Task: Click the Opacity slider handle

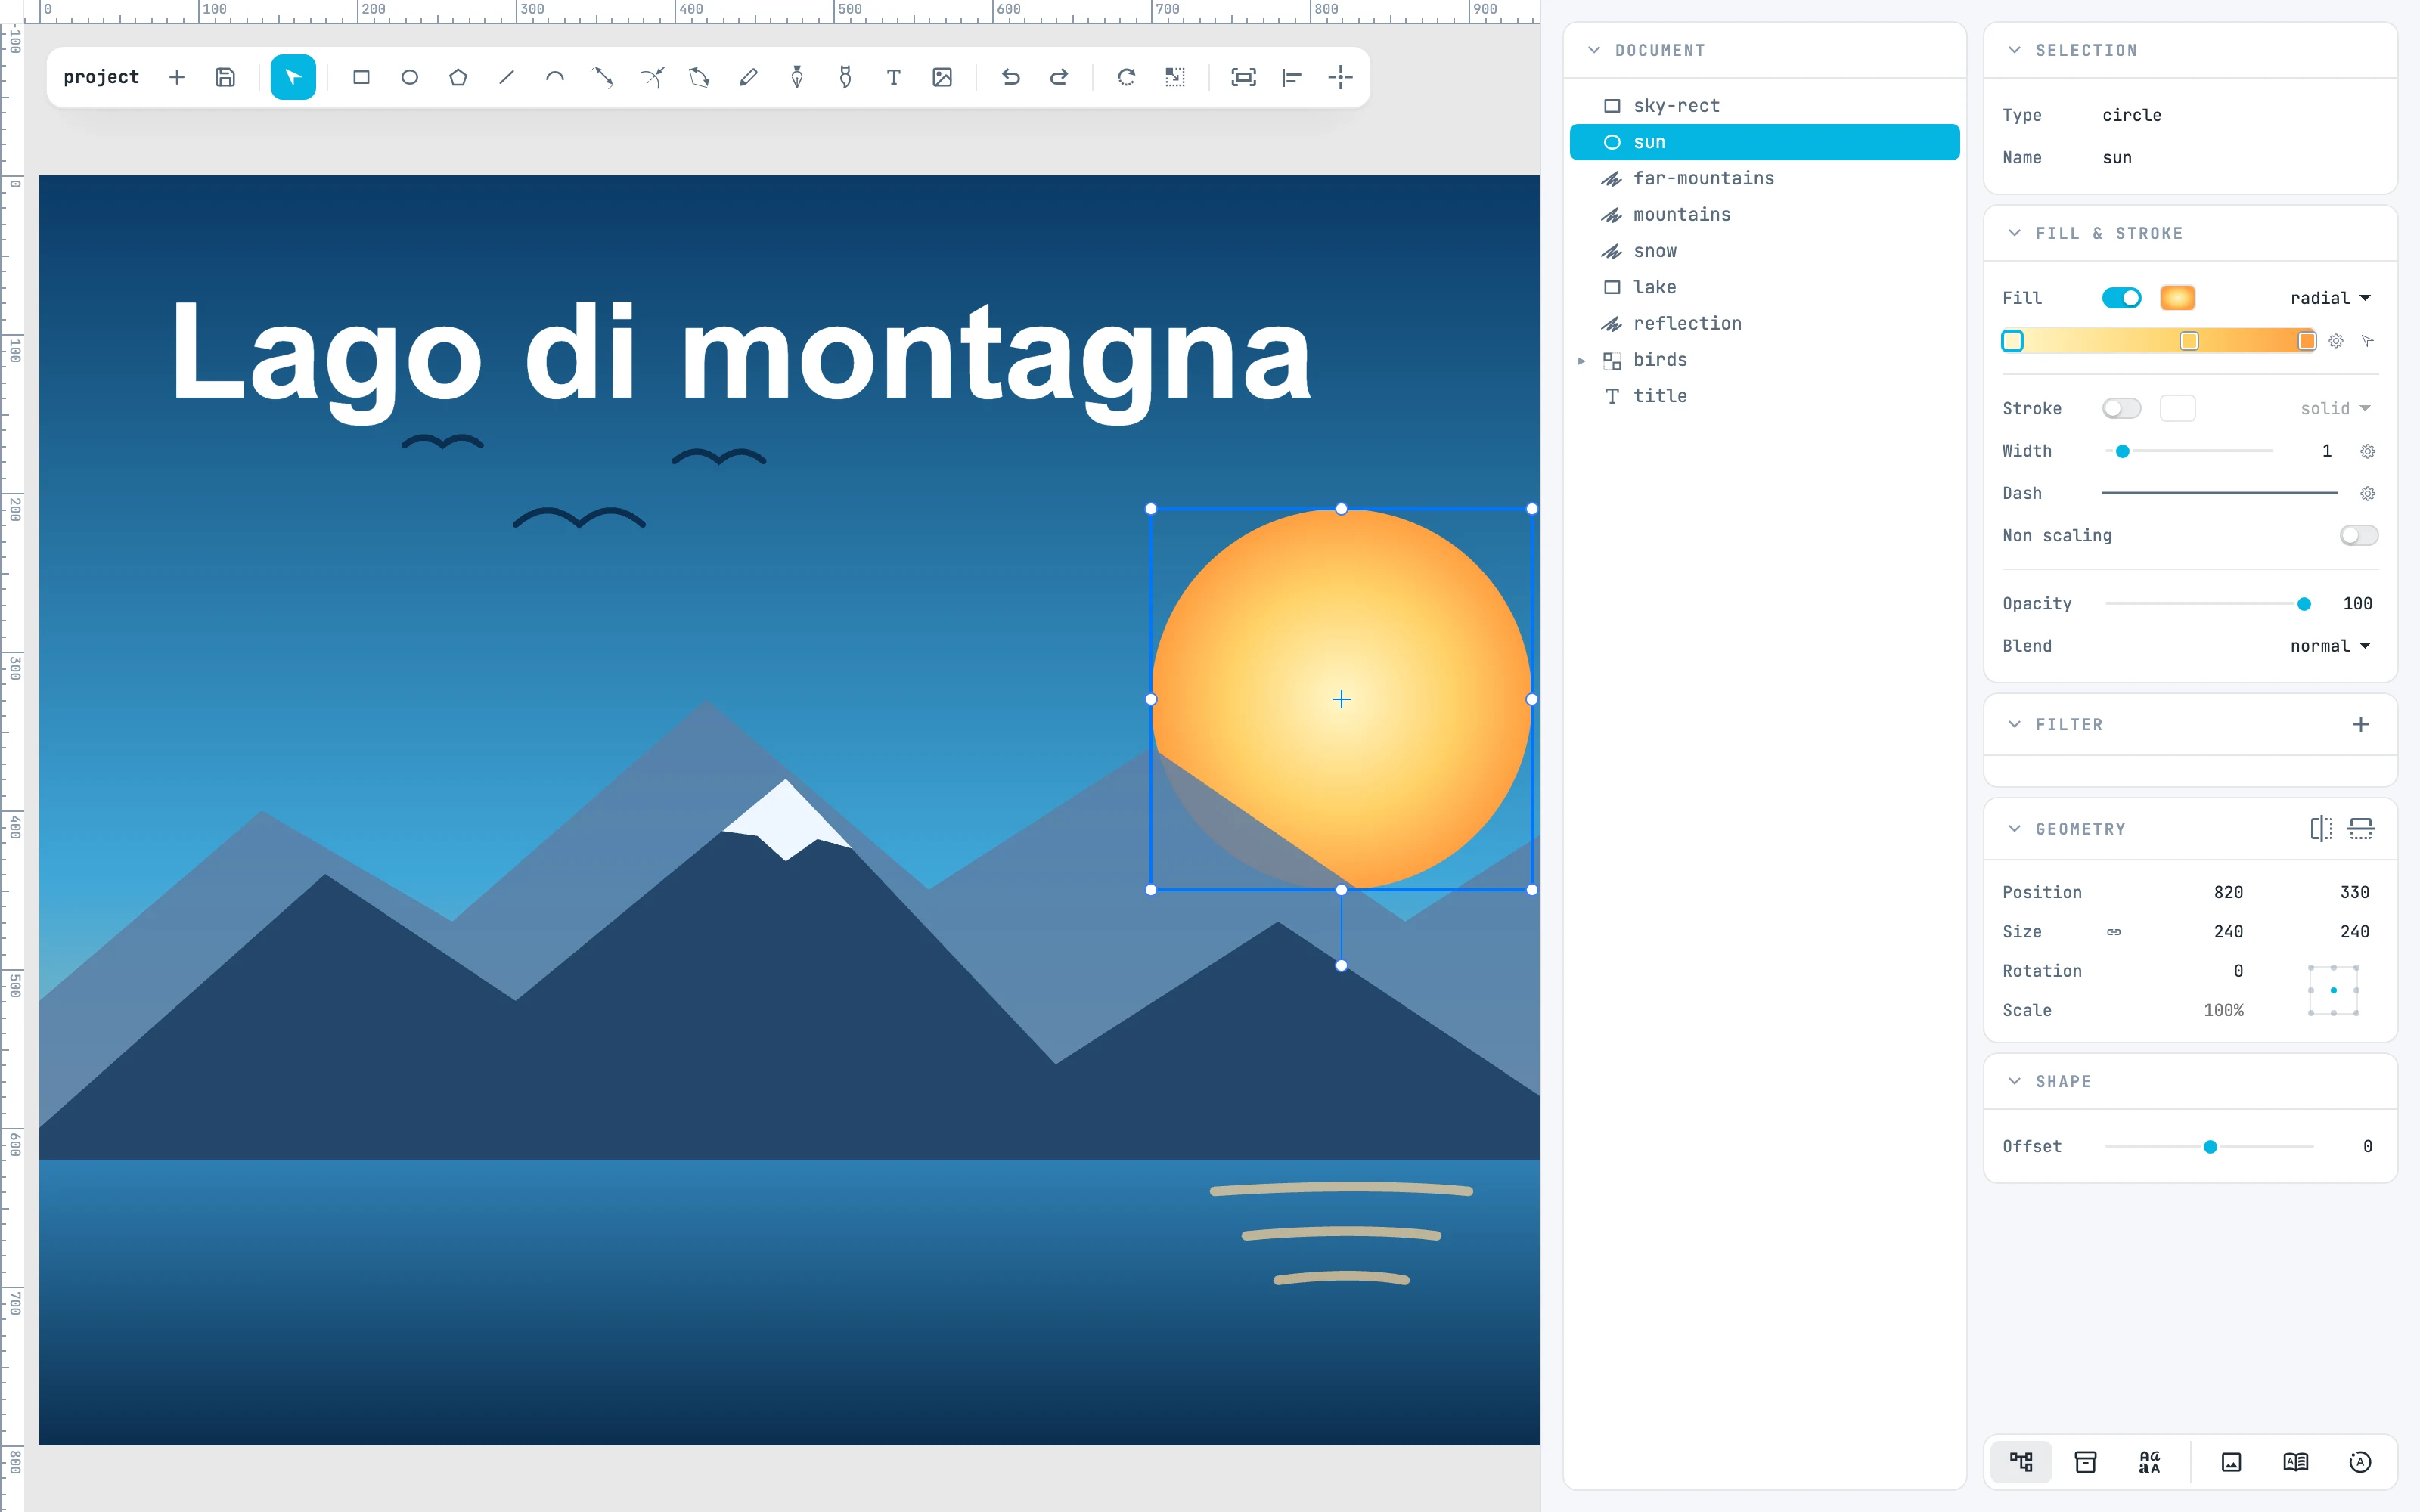Action: coord(2304,604)
